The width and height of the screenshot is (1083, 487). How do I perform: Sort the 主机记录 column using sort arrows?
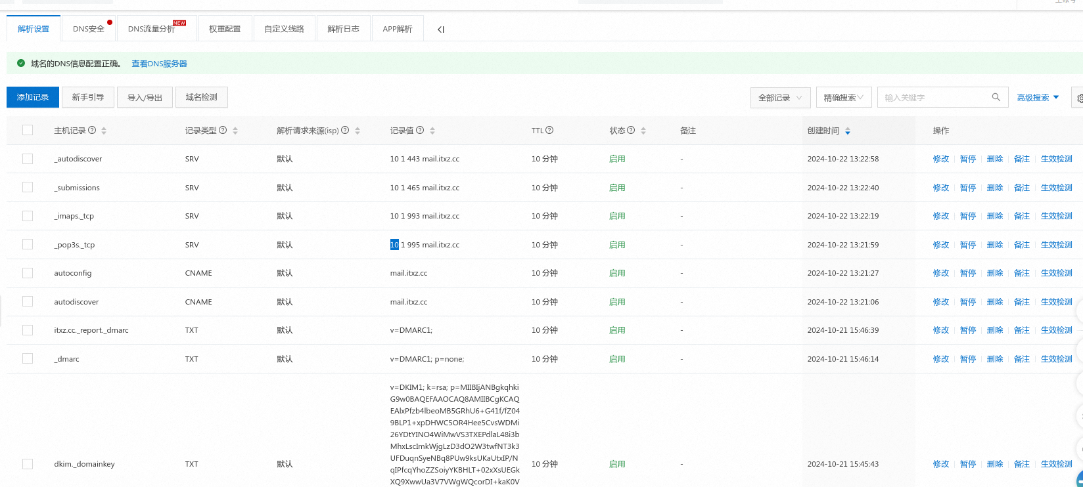click(x=104, y=131)
